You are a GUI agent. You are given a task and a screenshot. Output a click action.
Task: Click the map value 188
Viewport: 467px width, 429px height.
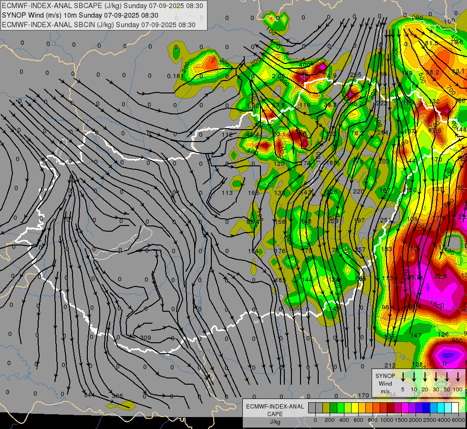[331, 163]
